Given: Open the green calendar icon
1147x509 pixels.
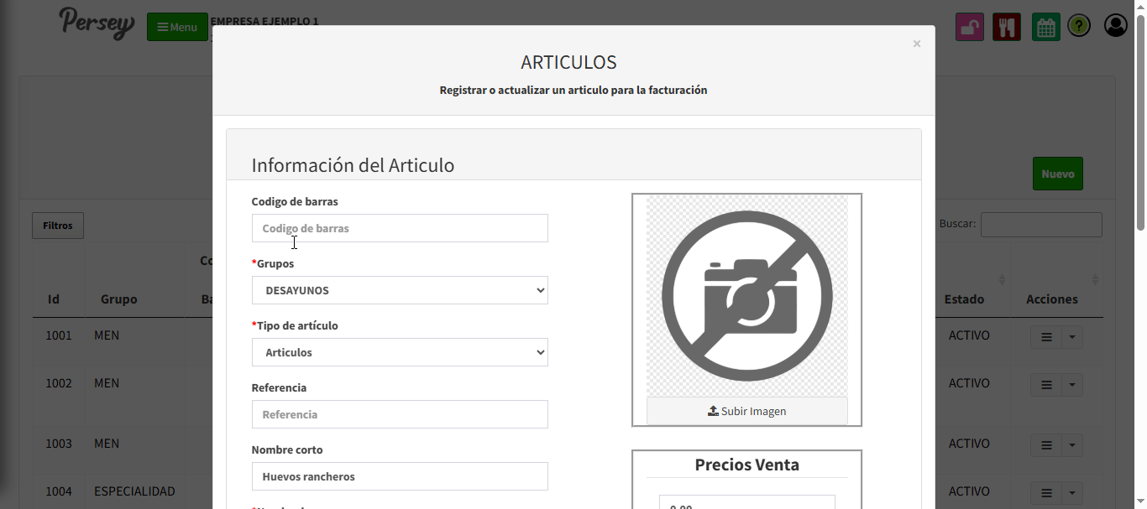Looking at the screenshot, I should coord(1045,27).
